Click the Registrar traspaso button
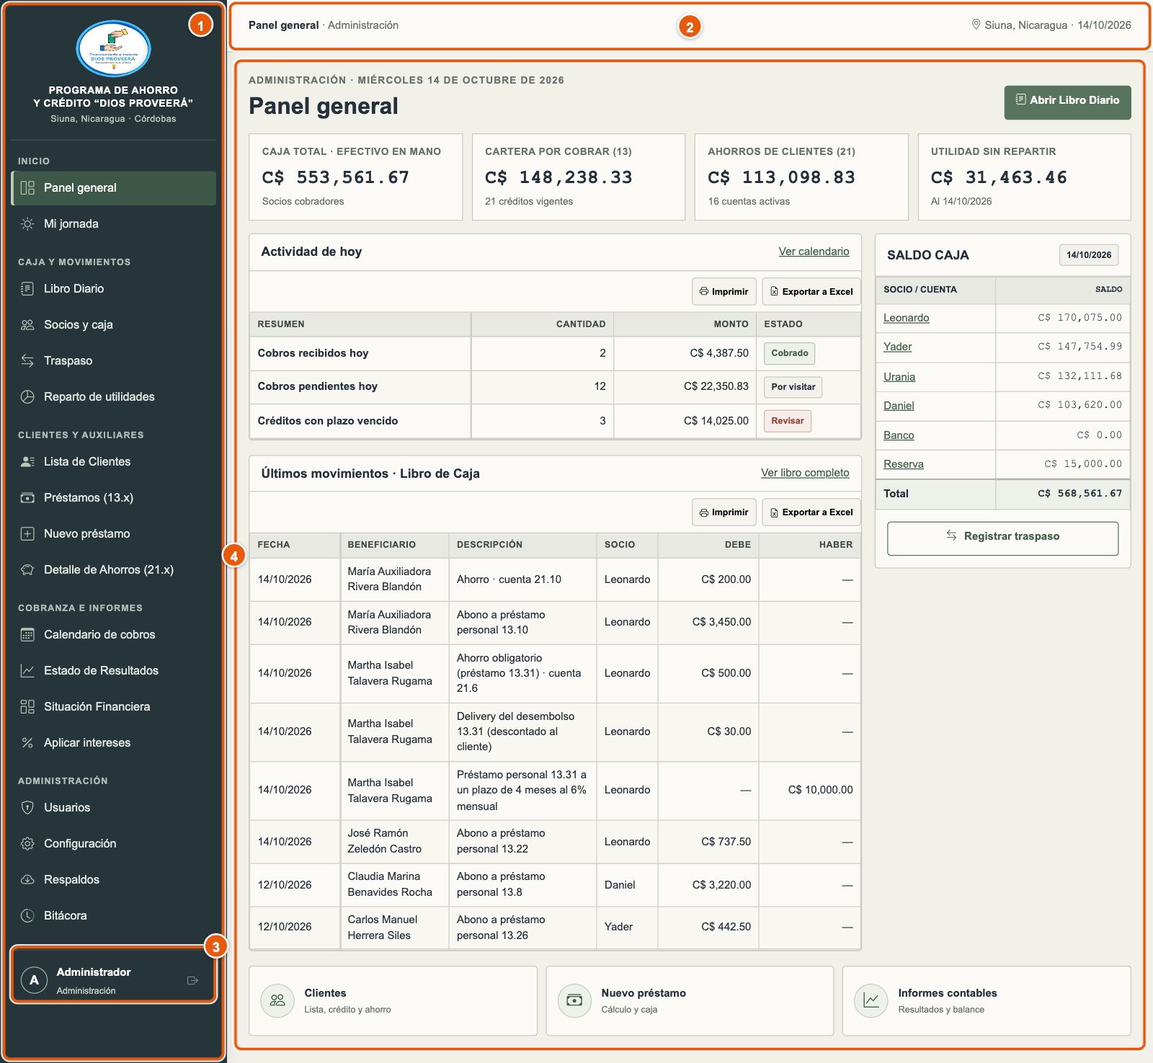Image resolution: width=1153 pixels, height=1063 pixels. [1002, 538]
